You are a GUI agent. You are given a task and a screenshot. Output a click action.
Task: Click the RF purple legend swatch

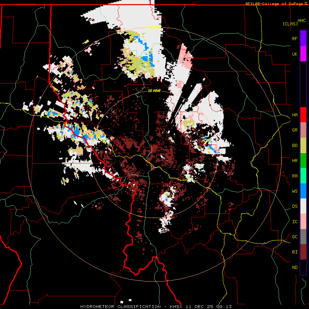click(303, 38)
